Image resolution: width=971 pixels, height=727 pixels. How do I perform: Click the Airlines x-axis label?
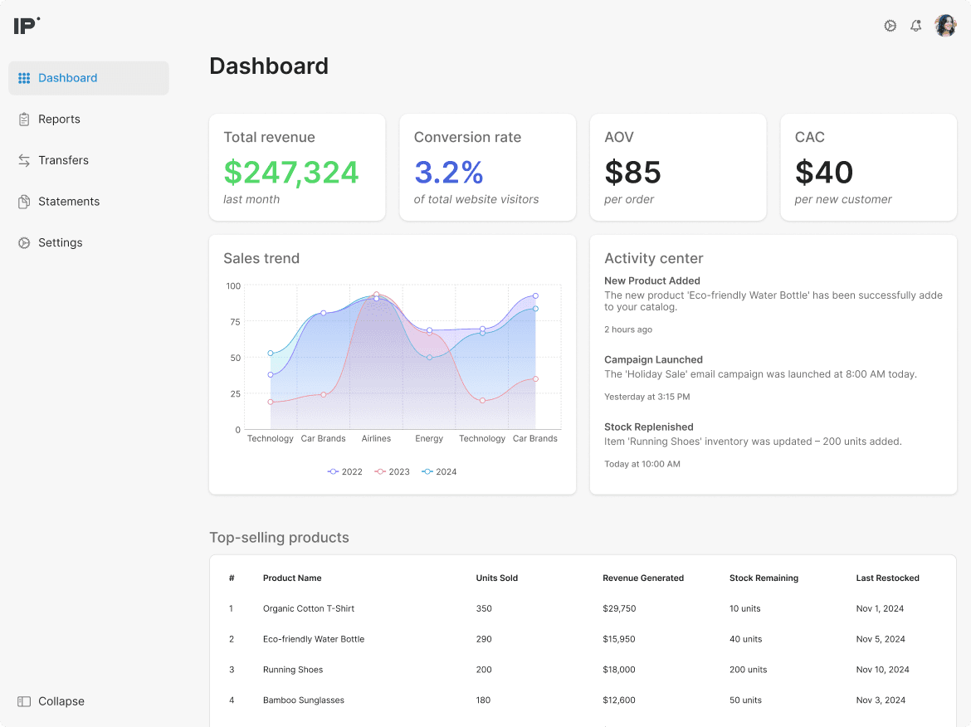[376, 438]
